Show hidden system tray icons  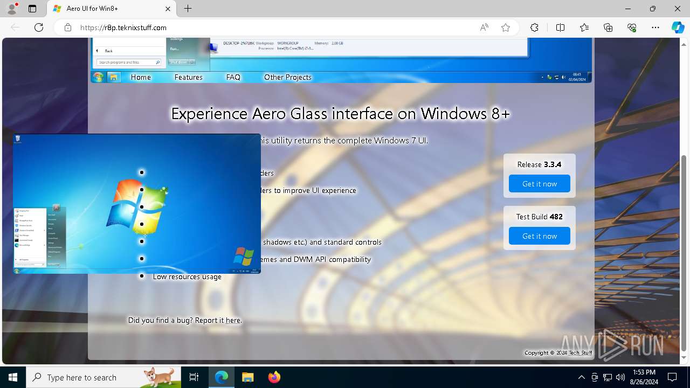pos(581,377)
